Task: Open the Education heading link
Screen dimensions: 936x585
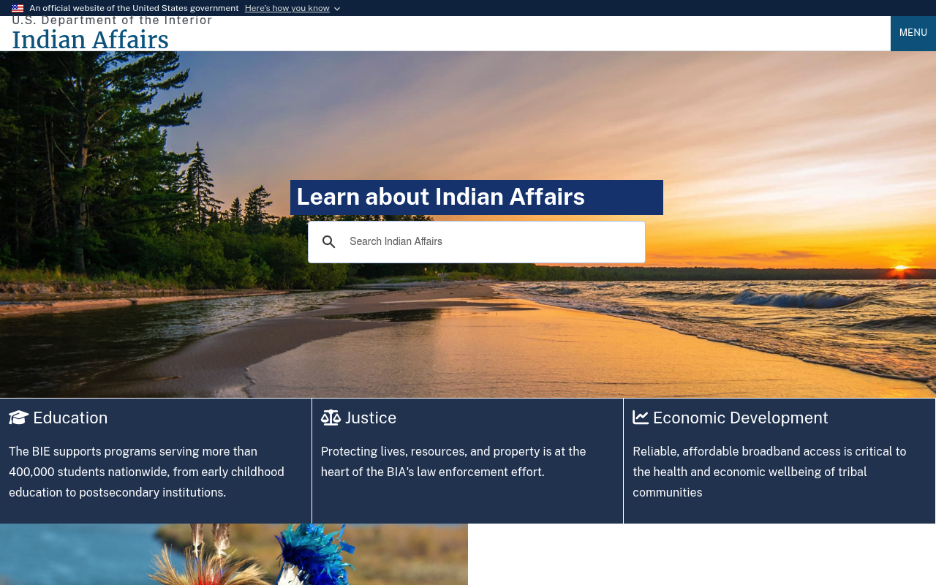Action: click(x=70, y=418)
